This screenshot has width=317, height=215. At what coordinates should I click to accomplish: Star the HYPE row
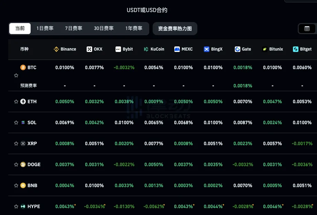(16, 206)
